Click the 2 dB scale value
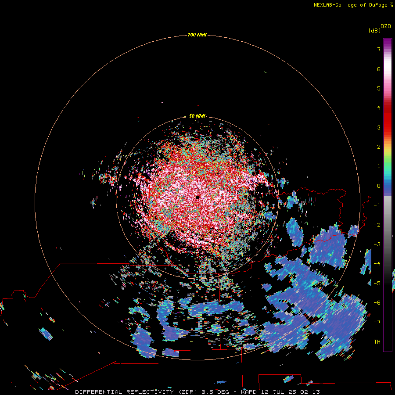The height and width of the screenshot is (395, 395). point(379,147)
